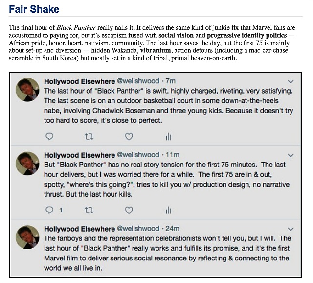Retweet the 7m tweet about last hour
This screenshot has height=283, width=313.
(x=89, y=137)
